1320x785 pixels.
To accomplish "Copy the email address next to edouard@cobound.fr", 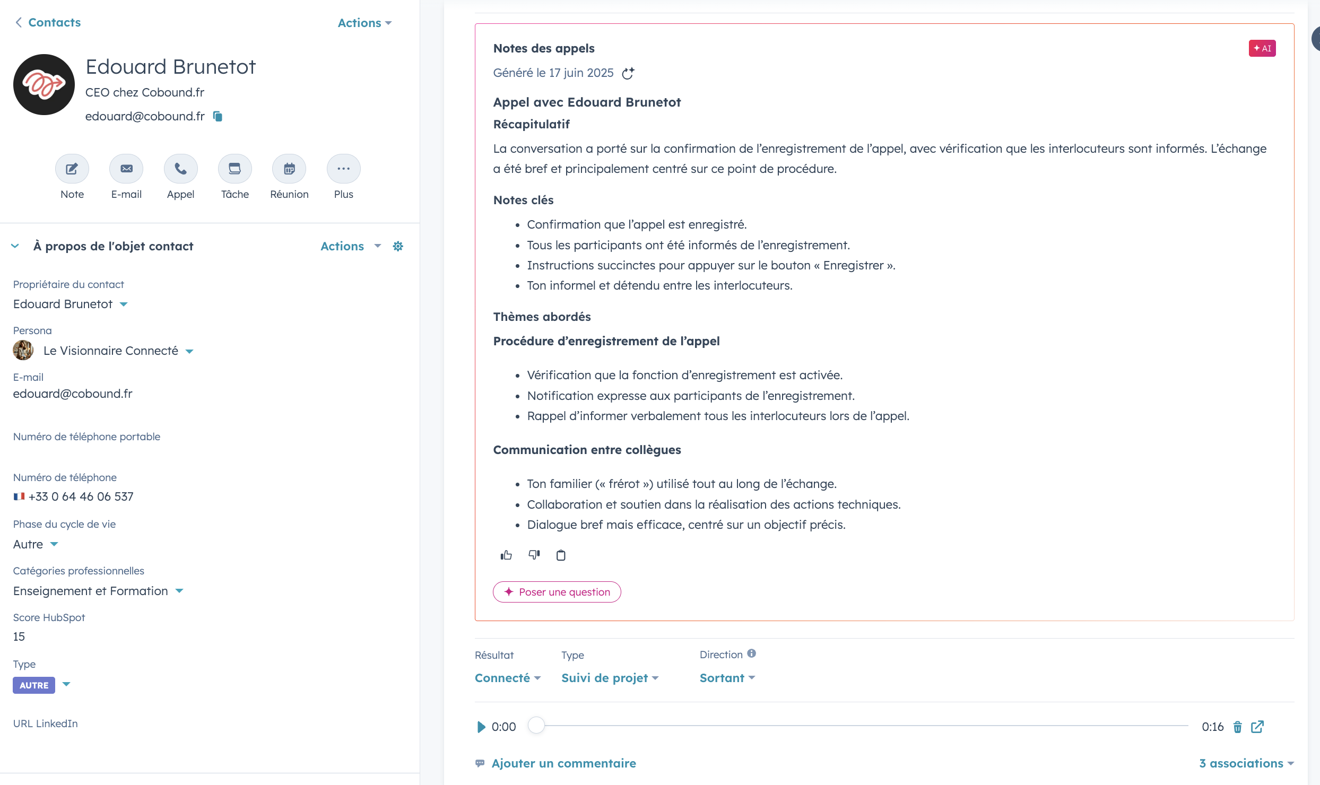I will coord(218,116).
